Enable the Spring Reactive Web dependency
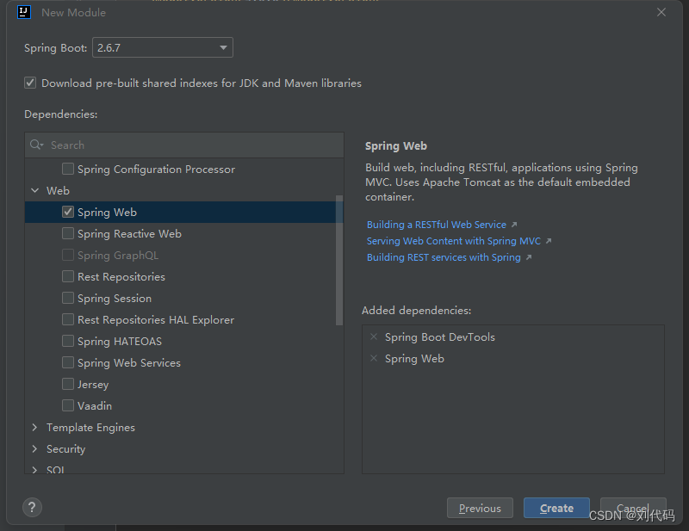The width and height of the screenshot is (689, 531). 68,233
